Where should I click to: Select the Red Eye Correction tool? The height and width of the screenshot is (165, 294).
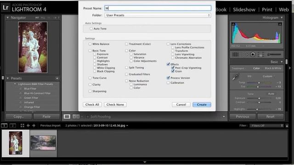click(x=253, y=55)
